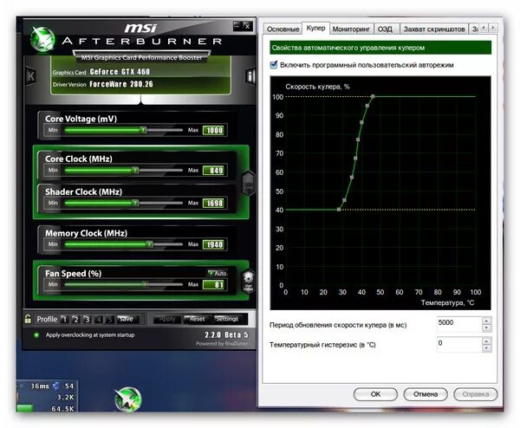This screenshot has height=428, width=520.
Task: Click the profile lock icon
Action: coord(28,319)
